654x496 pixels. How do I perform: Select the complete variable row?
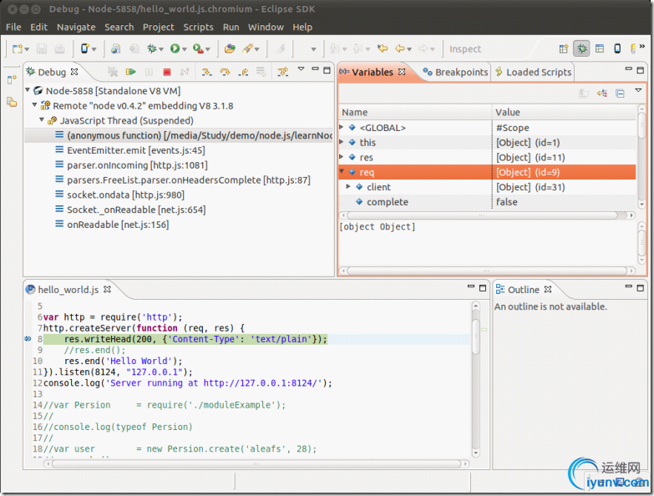point(487,202)
